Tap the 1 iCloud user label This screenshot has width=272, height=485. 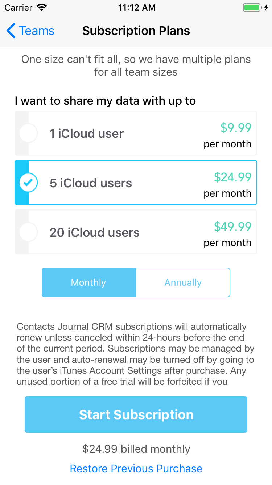pyautogui.click(x=87, y=133)
